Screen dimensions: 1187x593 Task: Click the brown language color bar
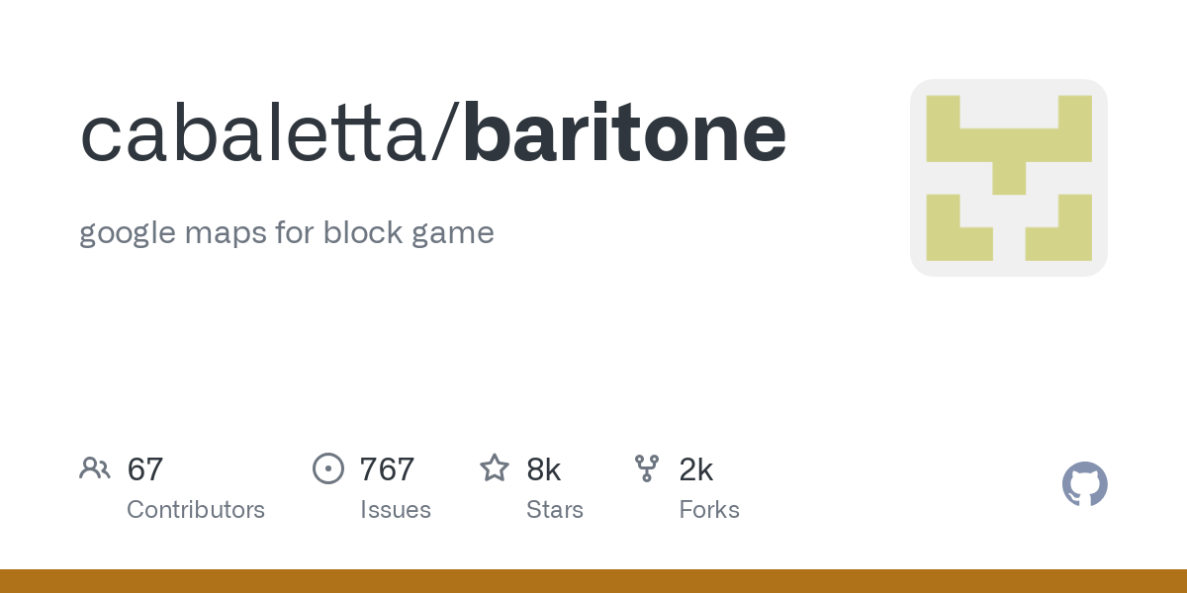[x=593, y=581]
